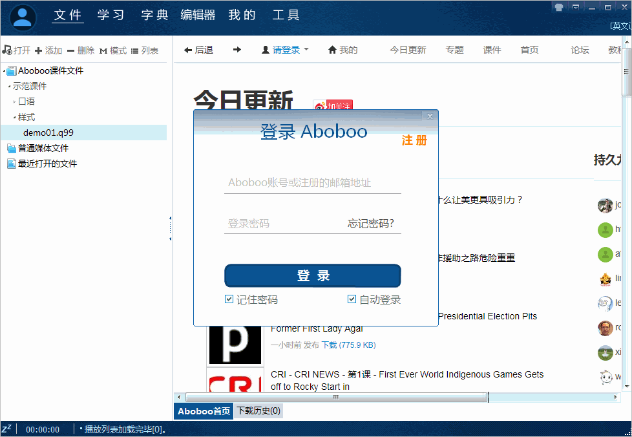Collapse the 示范课件 tree node
632x437 pixels.
click(9, 86)
